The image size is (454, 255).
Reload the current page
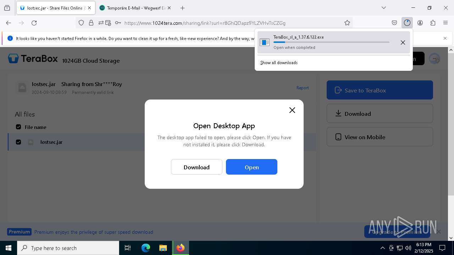tap(34, 23)
